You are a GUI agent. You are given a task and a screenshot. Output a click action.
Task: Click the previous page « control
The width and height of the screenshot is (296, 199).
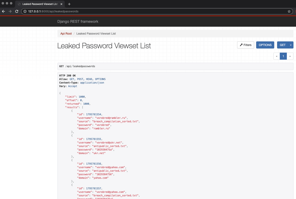pyautogui.click(x=276, y=56)
